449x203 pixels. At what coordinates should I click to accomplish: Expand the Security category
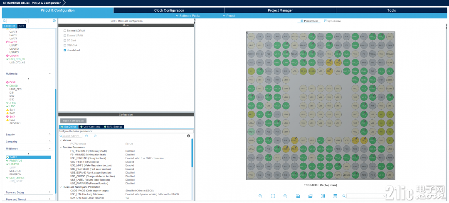coord(50,135)
